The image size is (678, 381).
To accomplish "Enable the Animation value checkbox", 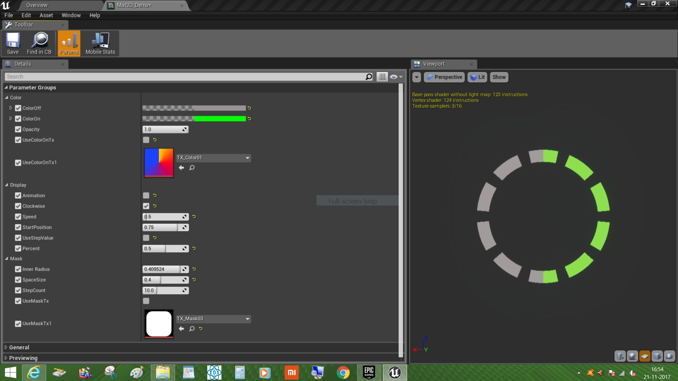I will (146, 195).
